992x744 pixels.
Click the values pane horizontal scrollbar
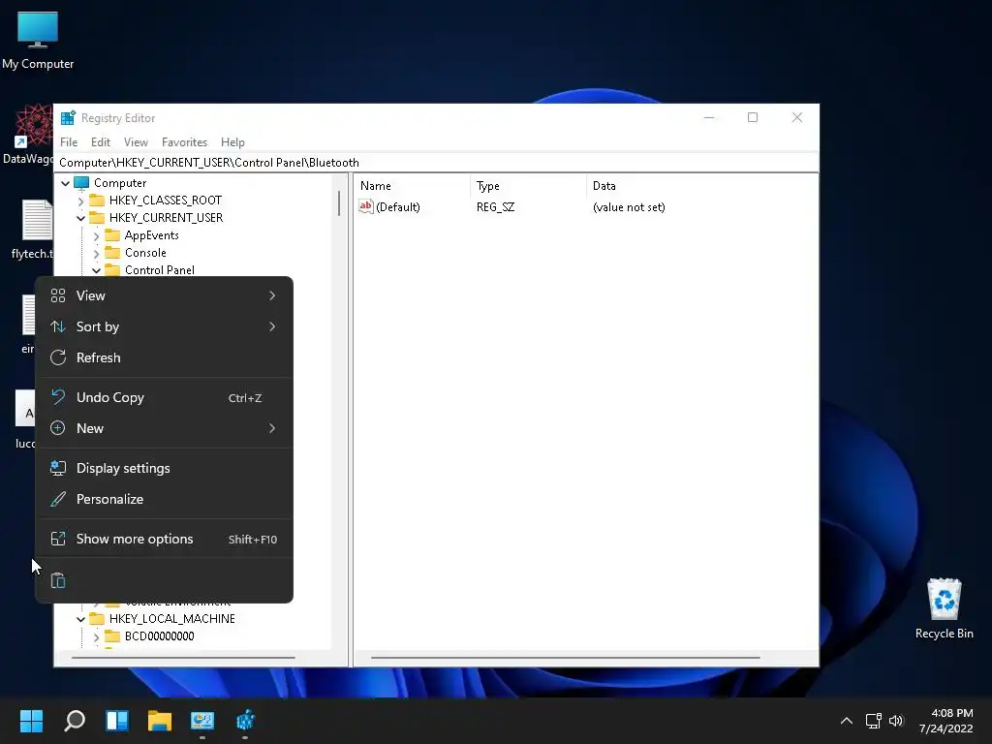point(565,658)
